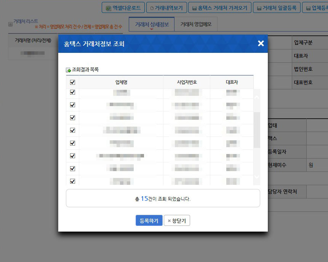Close the 홈택스 거래처정보 조회 dialog with X
Screen dimensions: 328x262
[261, 43]
